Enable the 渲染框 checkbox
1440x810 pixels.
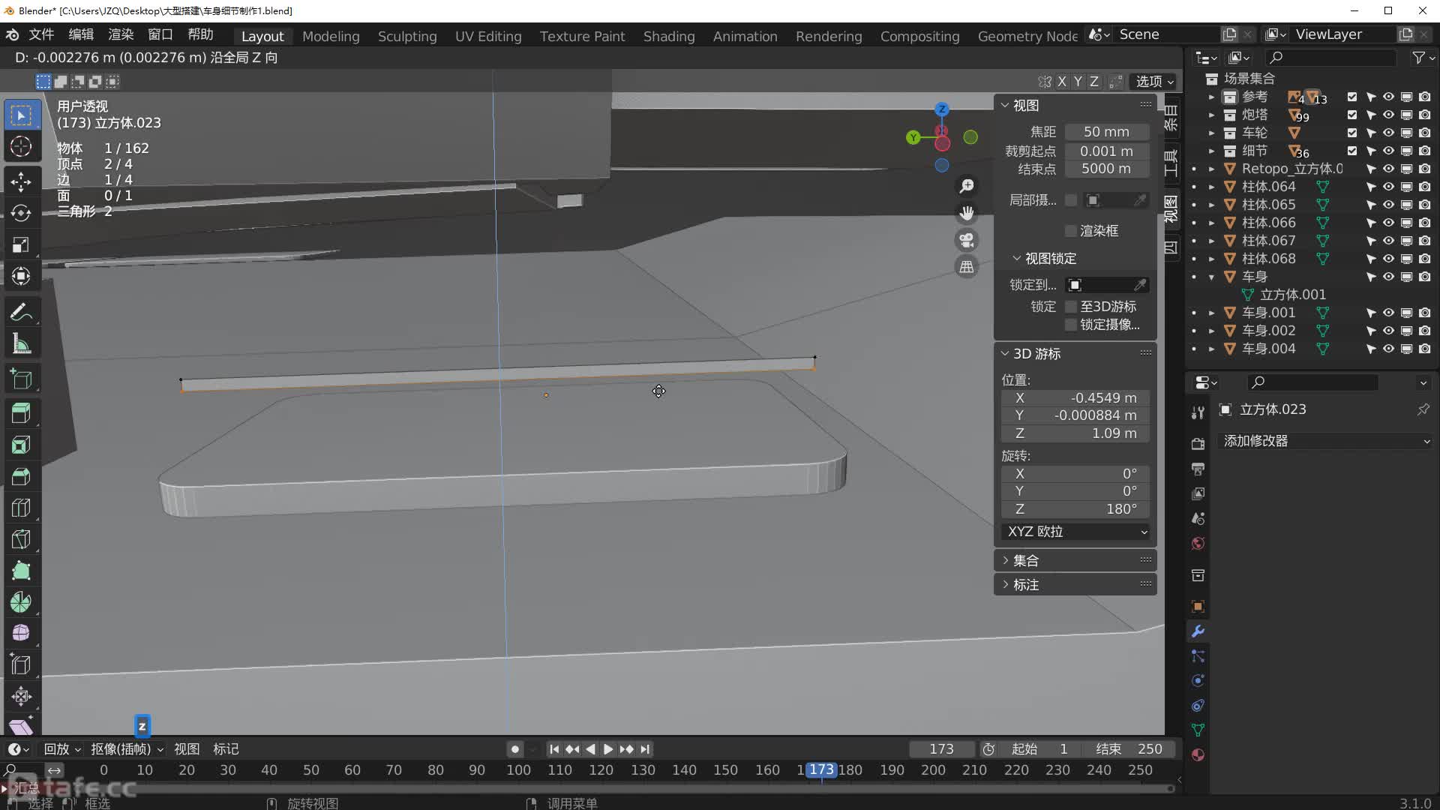(1071, 231)
